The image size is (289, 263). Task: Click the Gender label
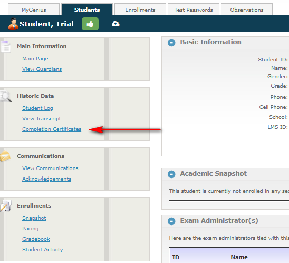(277, 76)
